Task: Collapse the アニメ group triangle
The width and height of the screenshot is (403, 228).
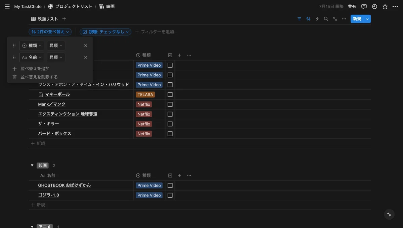Action: 32,226
